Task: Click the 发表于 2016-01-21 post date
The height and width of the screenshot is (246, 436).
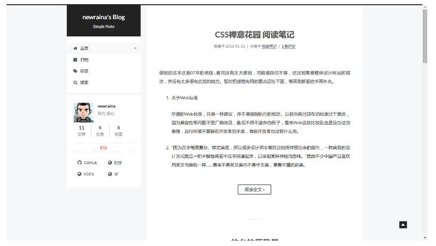Action: (229, 47)
